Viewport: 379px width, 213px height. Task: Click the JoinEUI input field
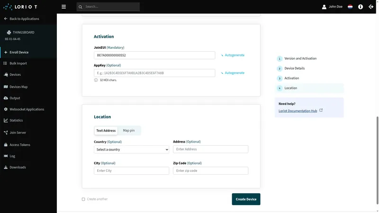[154, 55]
